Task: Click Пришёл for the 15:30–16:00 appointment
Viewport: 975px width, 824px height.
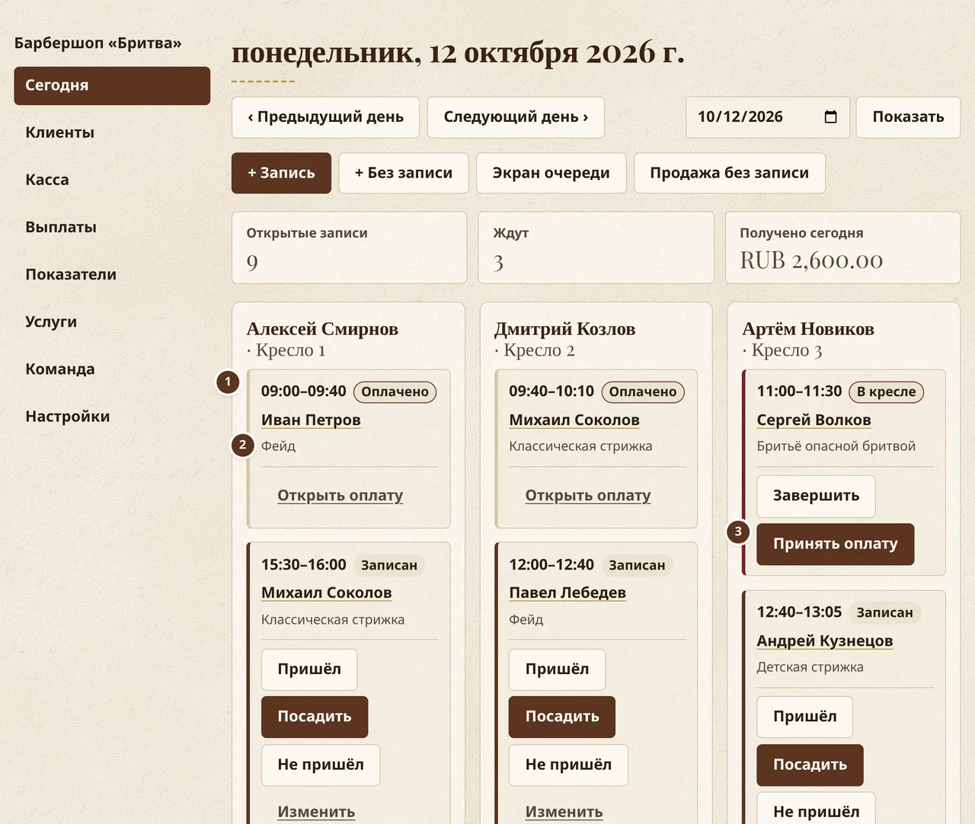Action: 309,669
